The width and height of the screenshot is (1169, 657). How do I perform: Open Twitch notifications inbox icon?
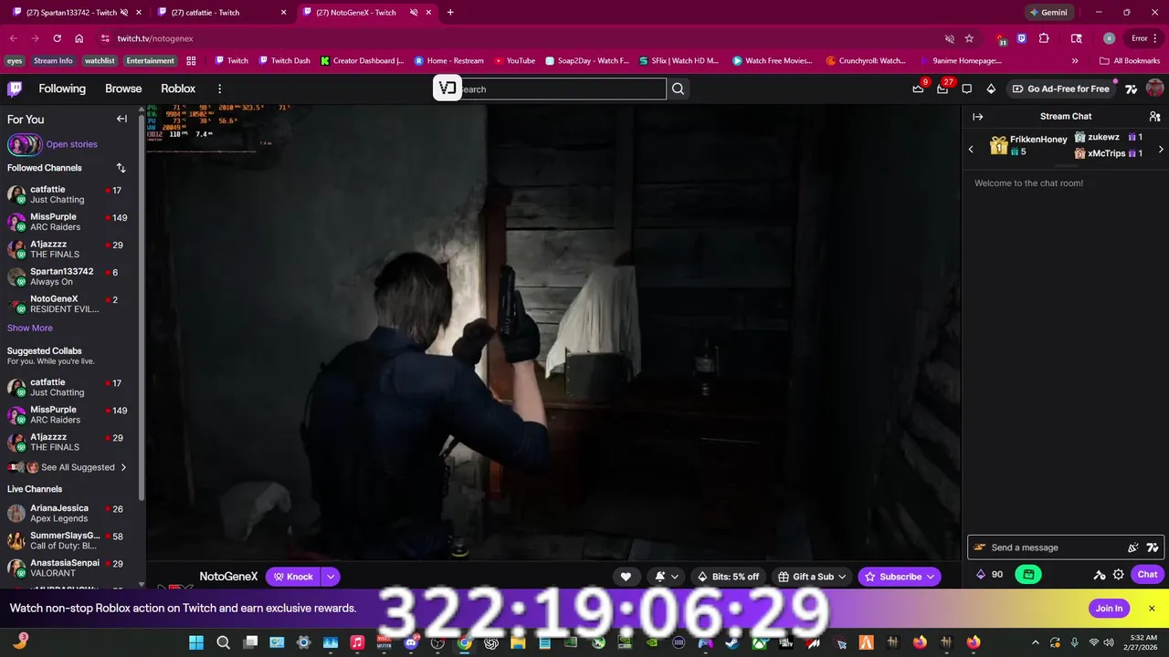click(x=918, y=89)
